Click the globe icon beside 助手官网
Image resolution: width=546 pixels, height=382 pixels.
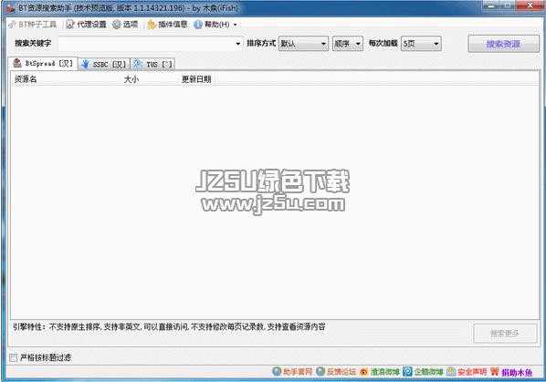[277, 372]
